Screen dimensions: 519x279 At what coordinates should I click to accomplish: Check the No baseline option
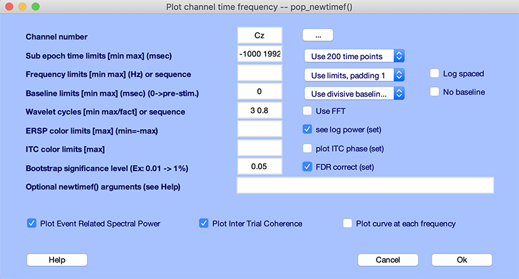click(435, 92)
